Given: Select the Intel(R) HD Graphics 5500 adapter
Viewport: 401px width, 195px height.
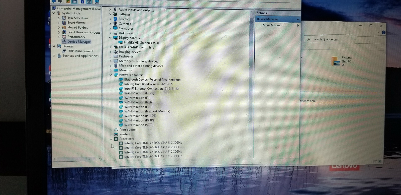Looking at the screenshot, I should (x=141, y=43).
